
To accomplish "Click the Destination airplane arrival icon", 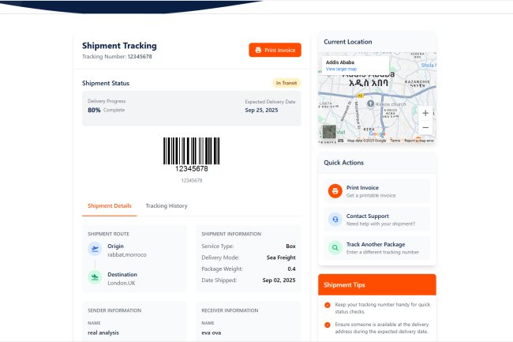I will 95,277.
